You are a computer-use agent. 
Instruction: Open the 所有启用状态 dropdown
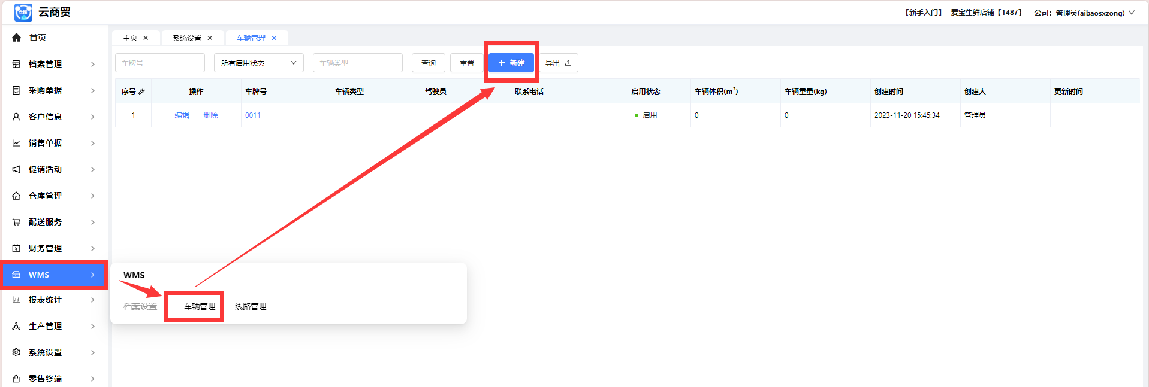258,63
